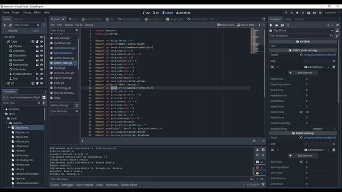Expand the UI node in scene tree
Screen dimensions: 342x192
[6, 83]
